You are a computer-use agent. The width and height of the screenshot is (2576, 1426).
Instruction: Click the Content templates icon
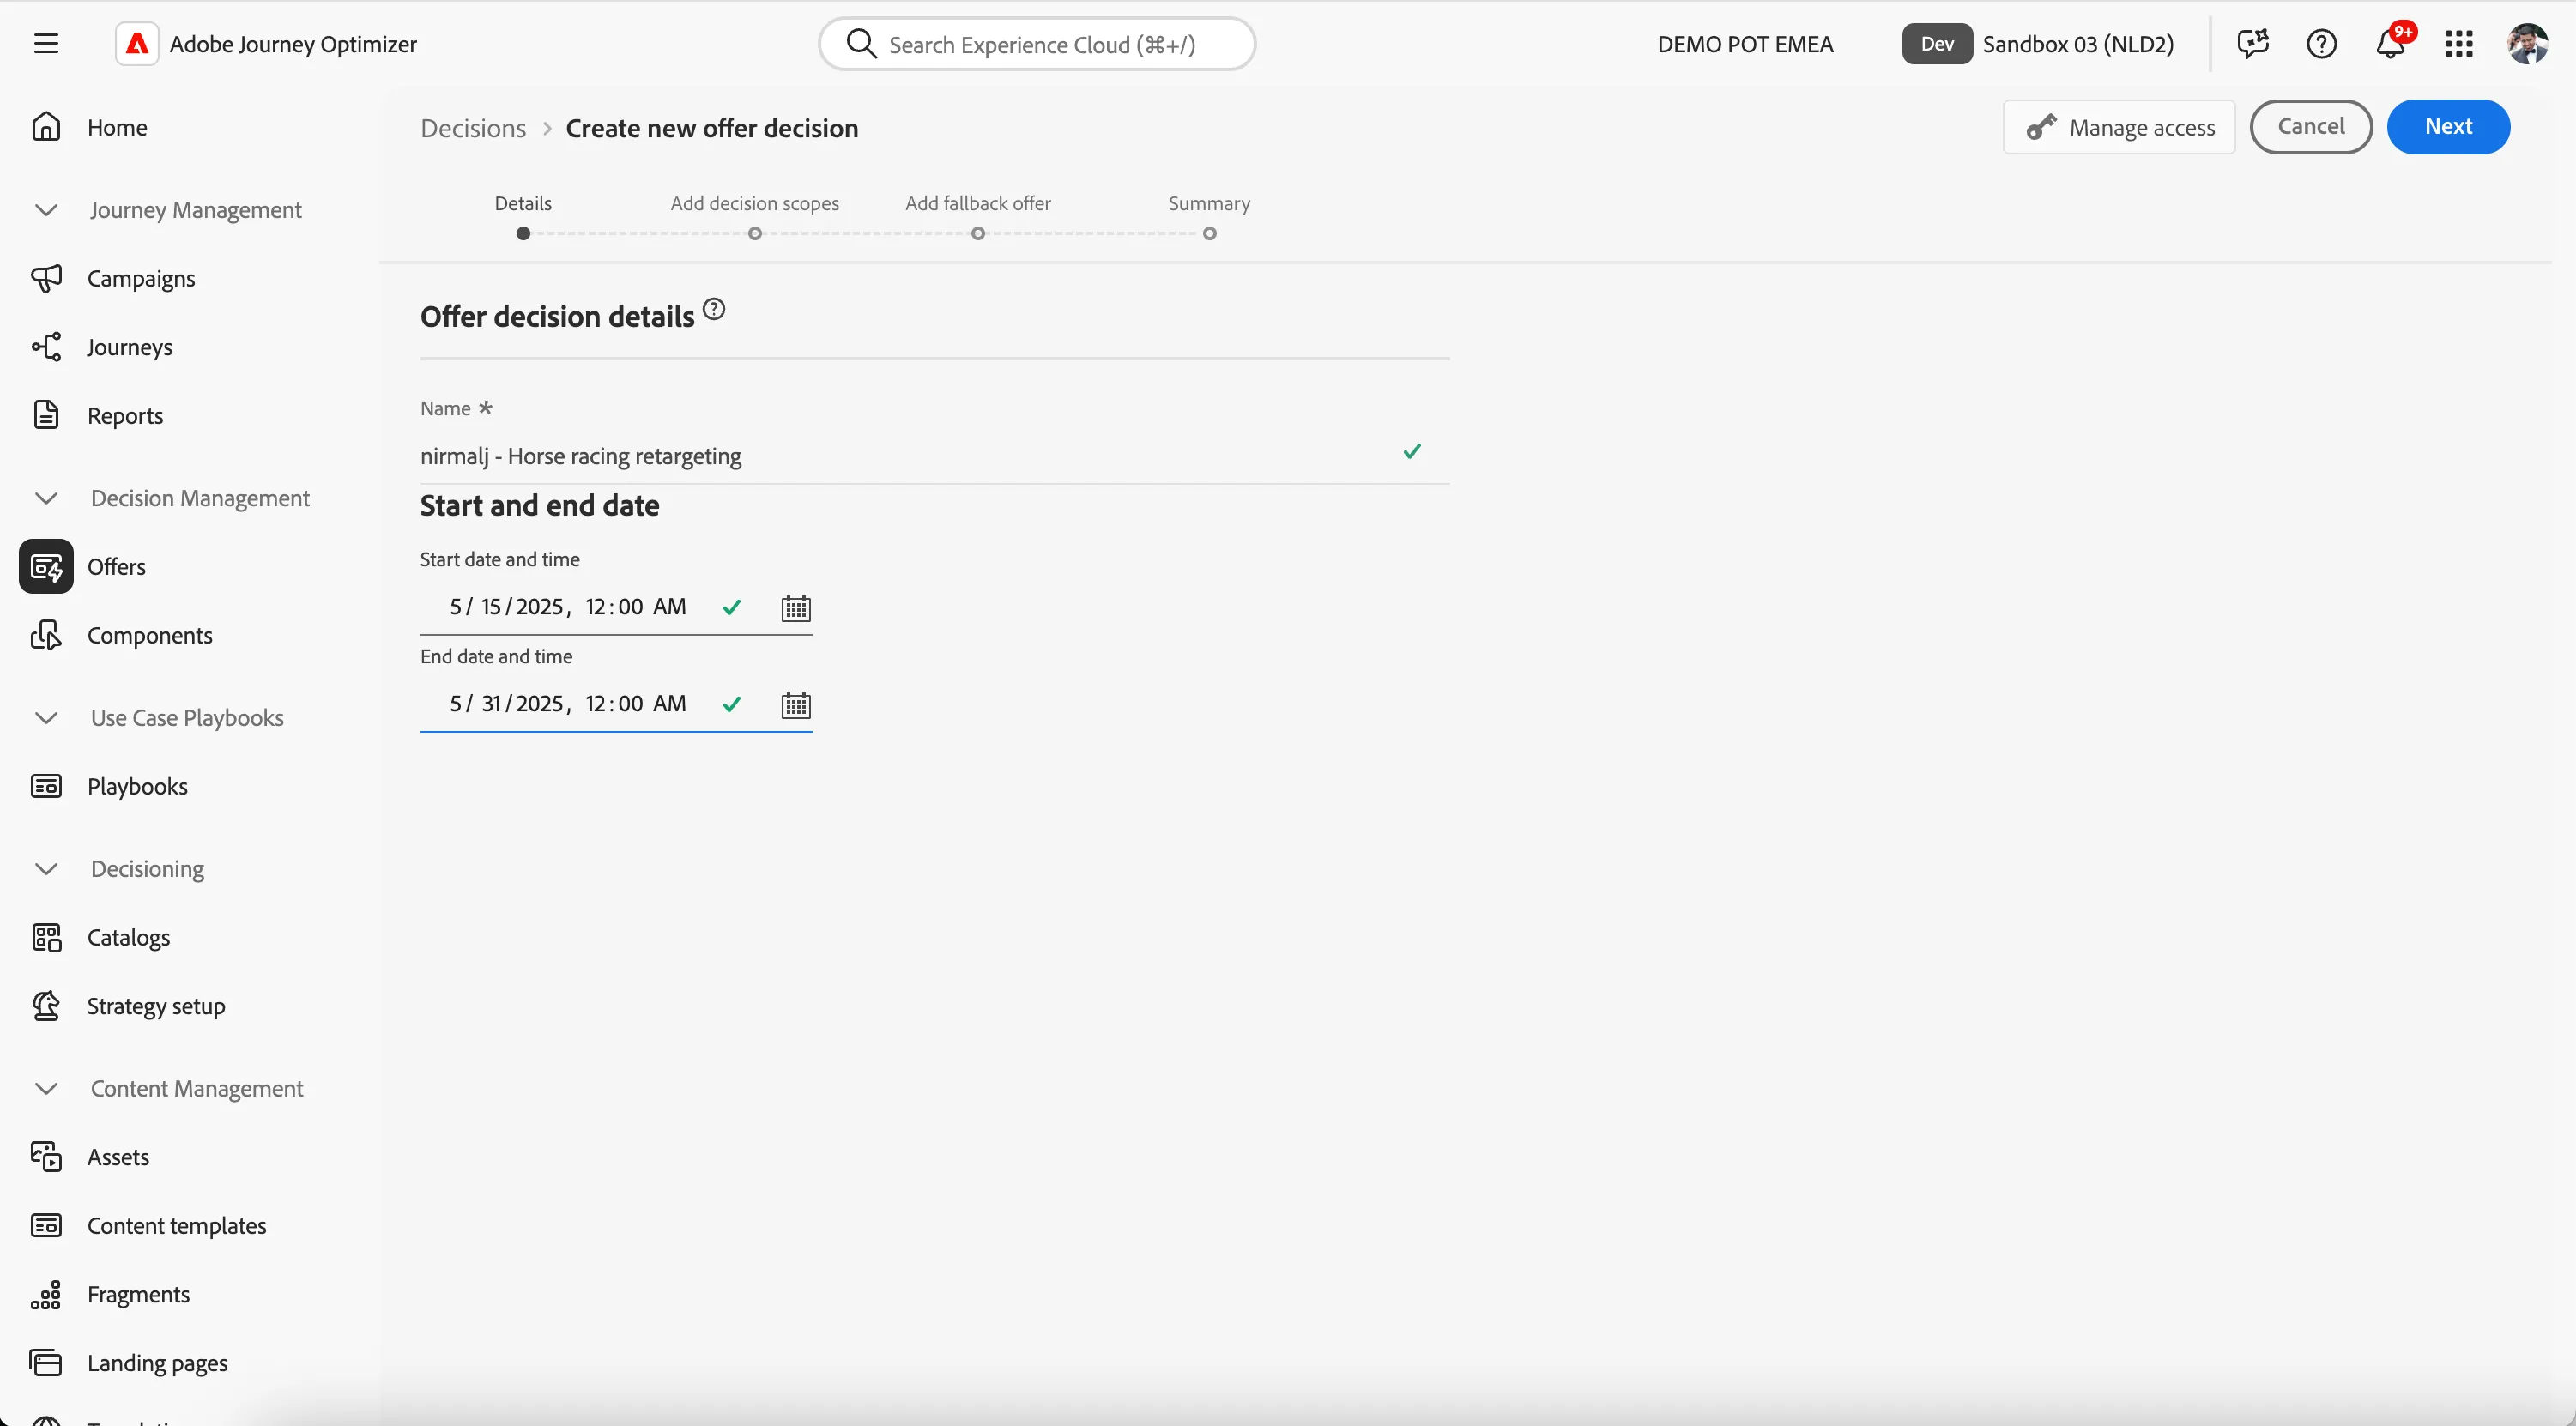tap(46, 1225)
